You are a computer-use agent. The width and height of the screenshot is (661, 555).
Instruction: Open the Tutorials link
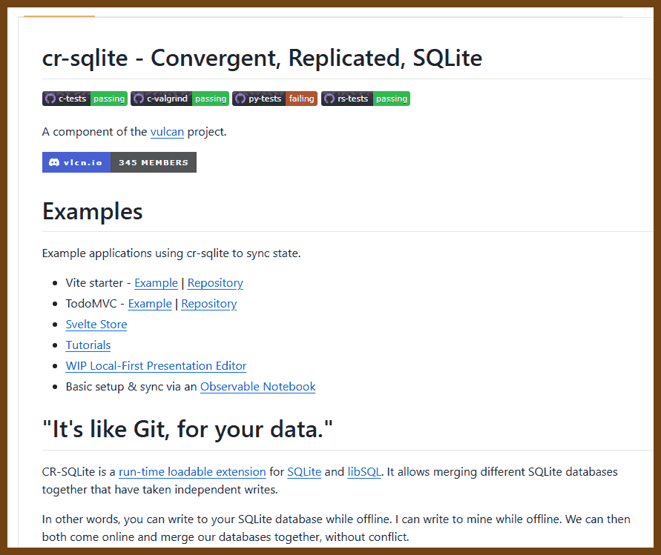[88, 345]
